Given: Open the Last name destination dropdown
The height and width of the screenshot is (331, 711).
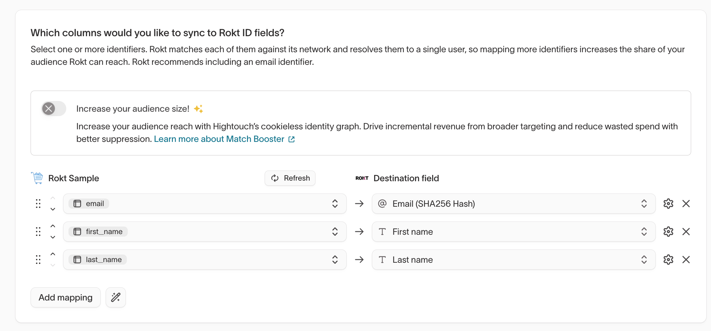Looking at the screenshot, I should pyautogui.click(x=514, y=260).
